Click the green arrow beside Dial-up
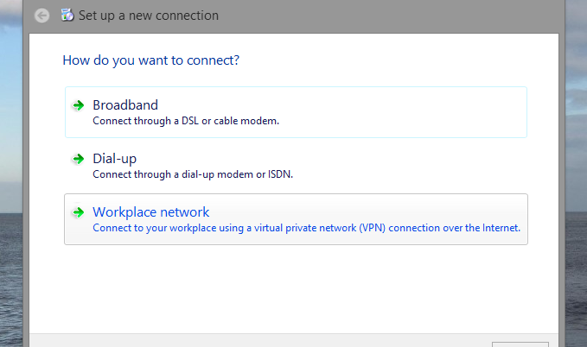This screenshot has width=587, height=347. (78, 159)
